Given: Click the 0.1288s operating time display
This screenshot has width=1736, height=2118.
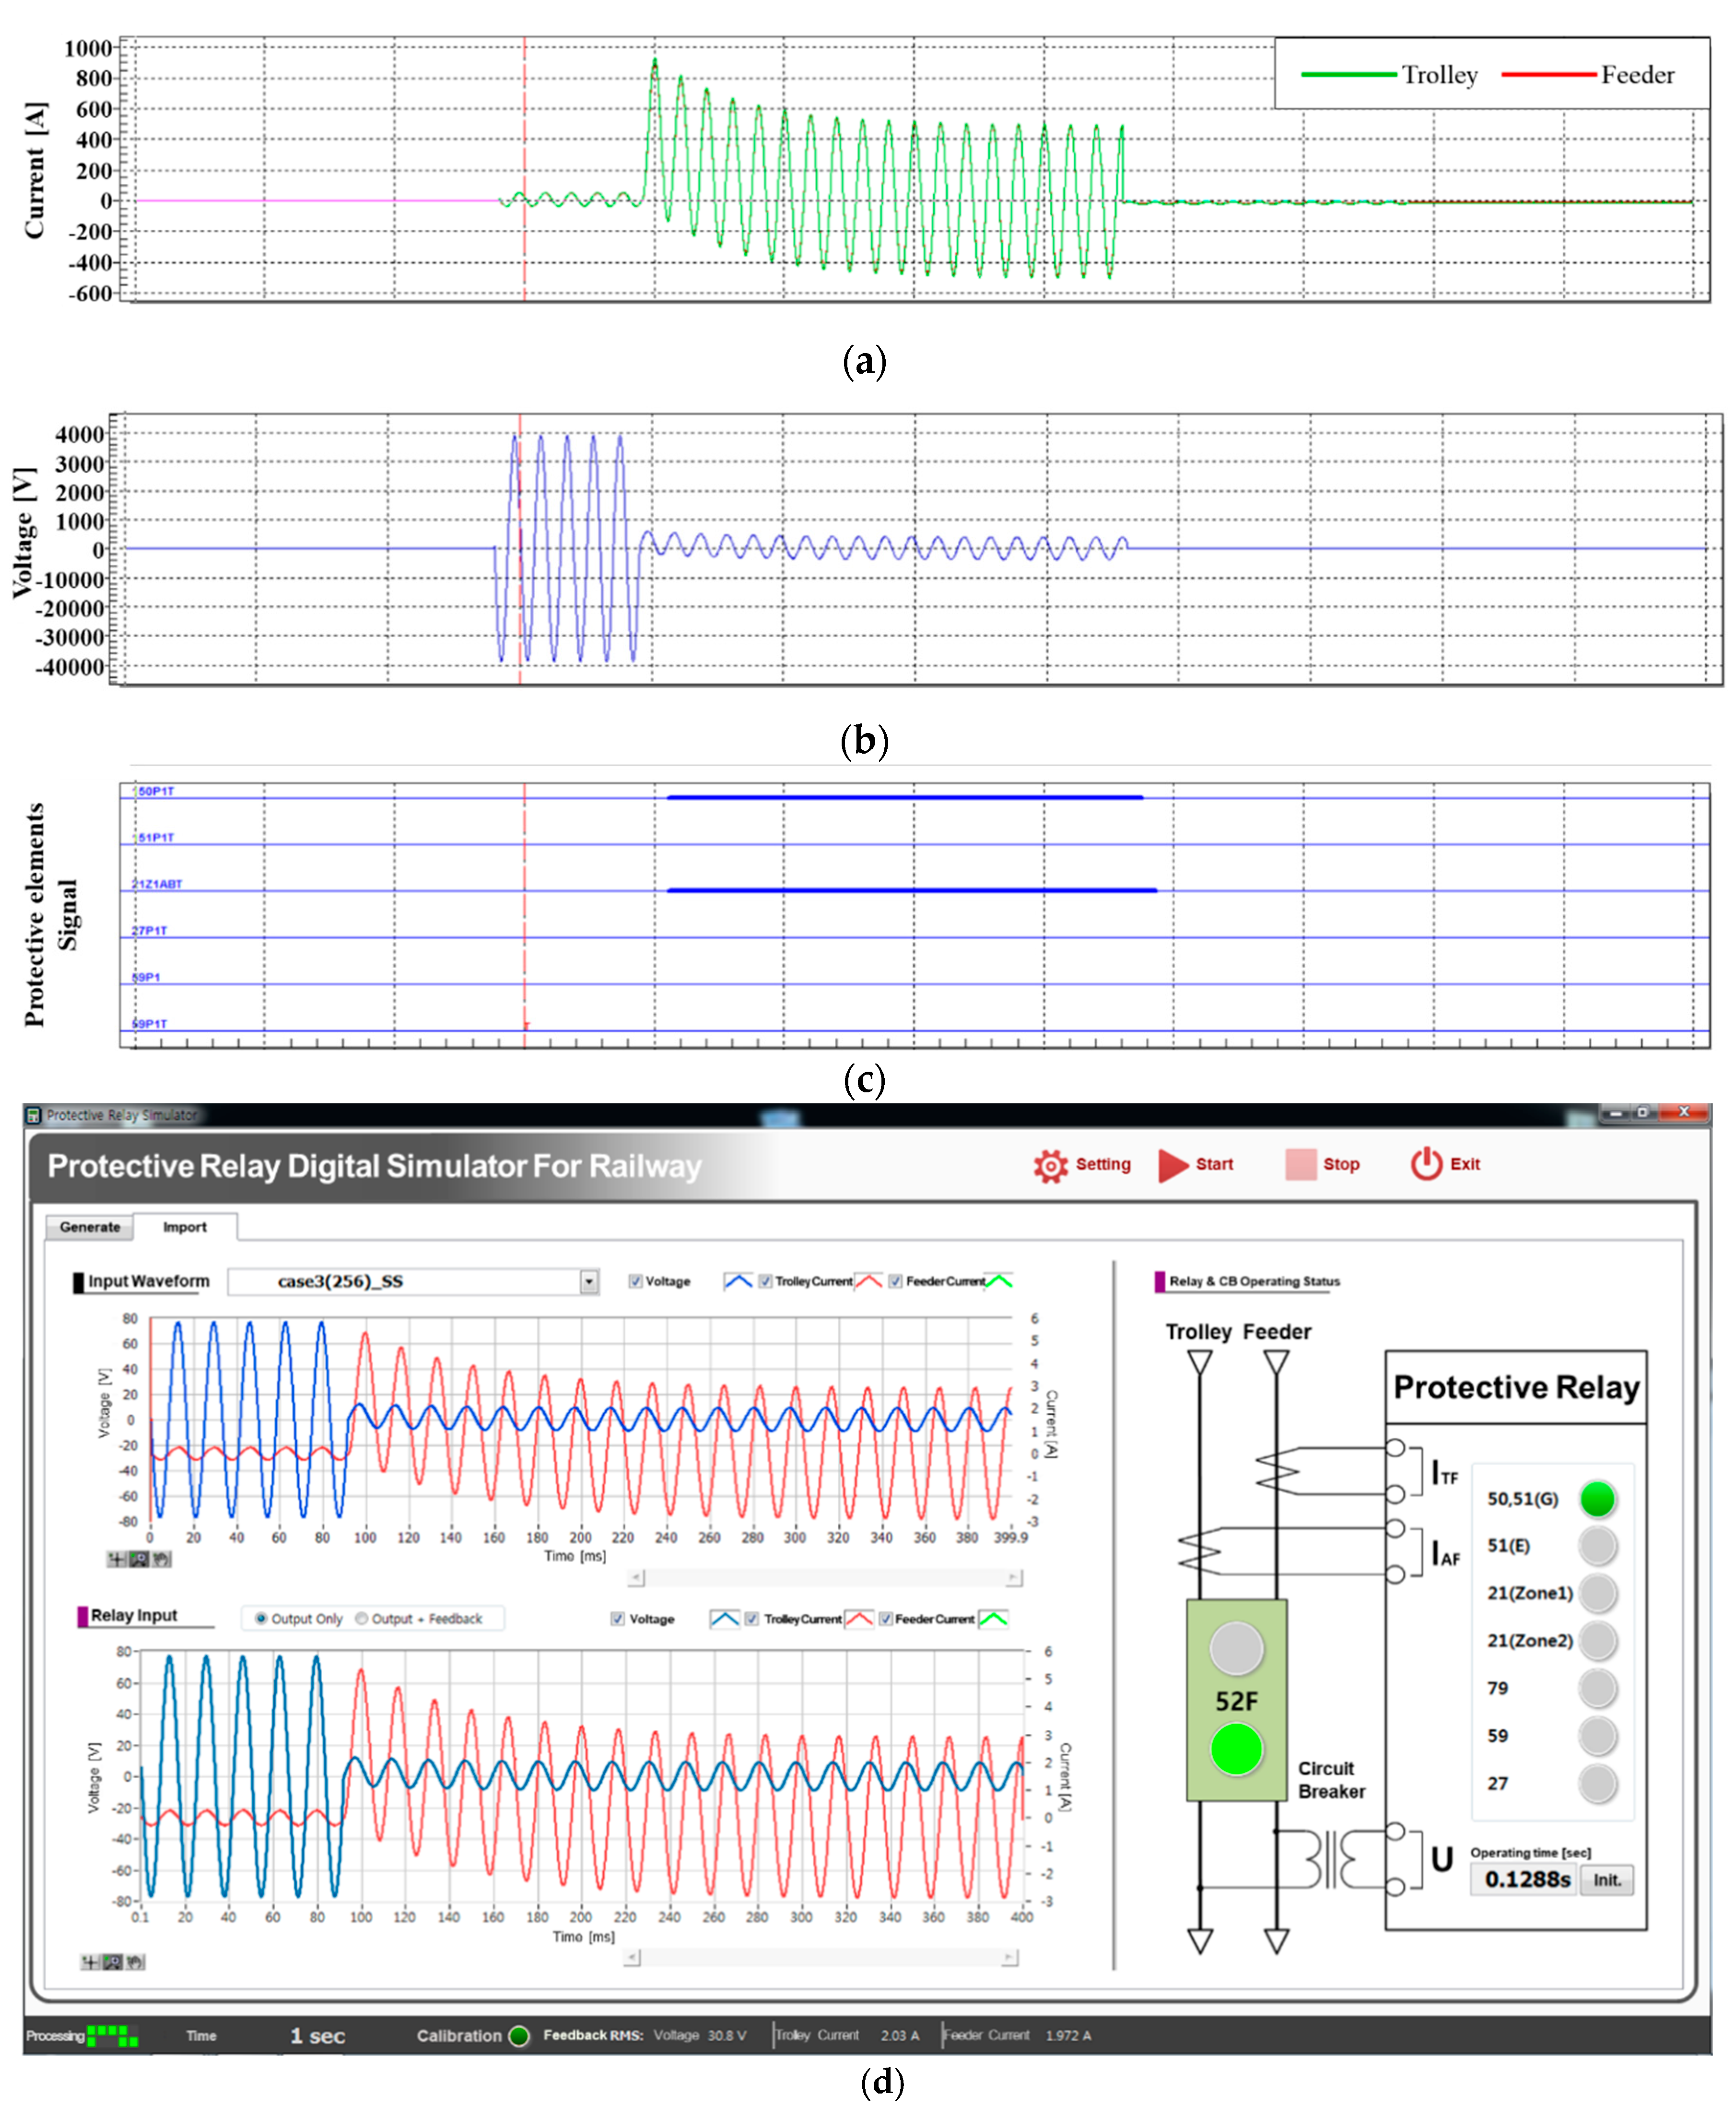Looking at the screenshot, I should point(1525,1880).
